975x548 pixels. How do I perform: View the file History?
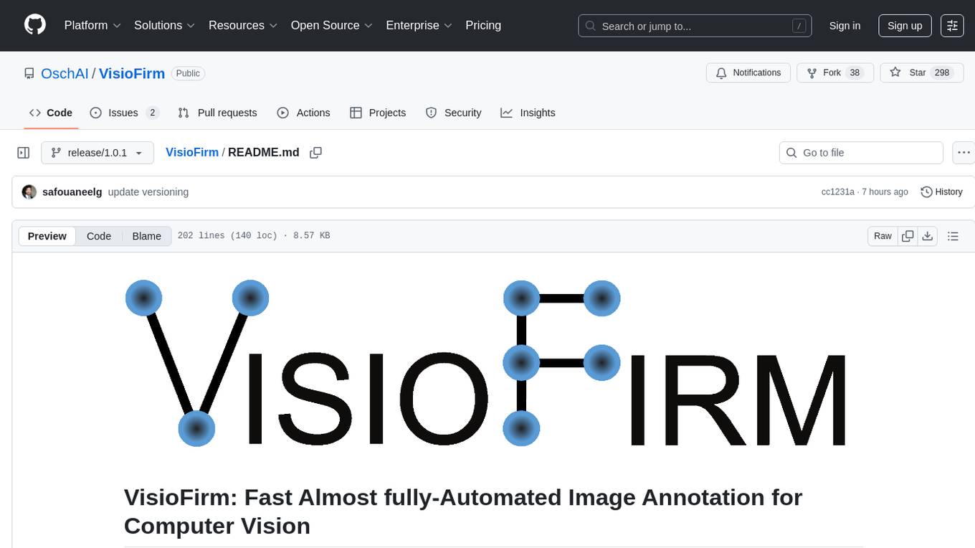coord(941,192)
